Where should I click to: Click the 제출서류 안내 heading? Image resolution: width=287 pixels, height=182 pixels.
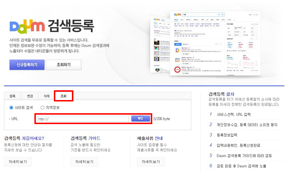[x=150, y=138]
